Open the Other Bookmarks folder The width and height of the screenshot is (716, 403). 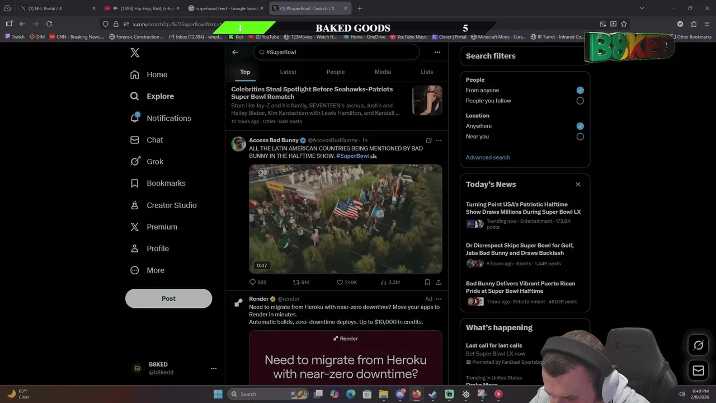point(691,37)
